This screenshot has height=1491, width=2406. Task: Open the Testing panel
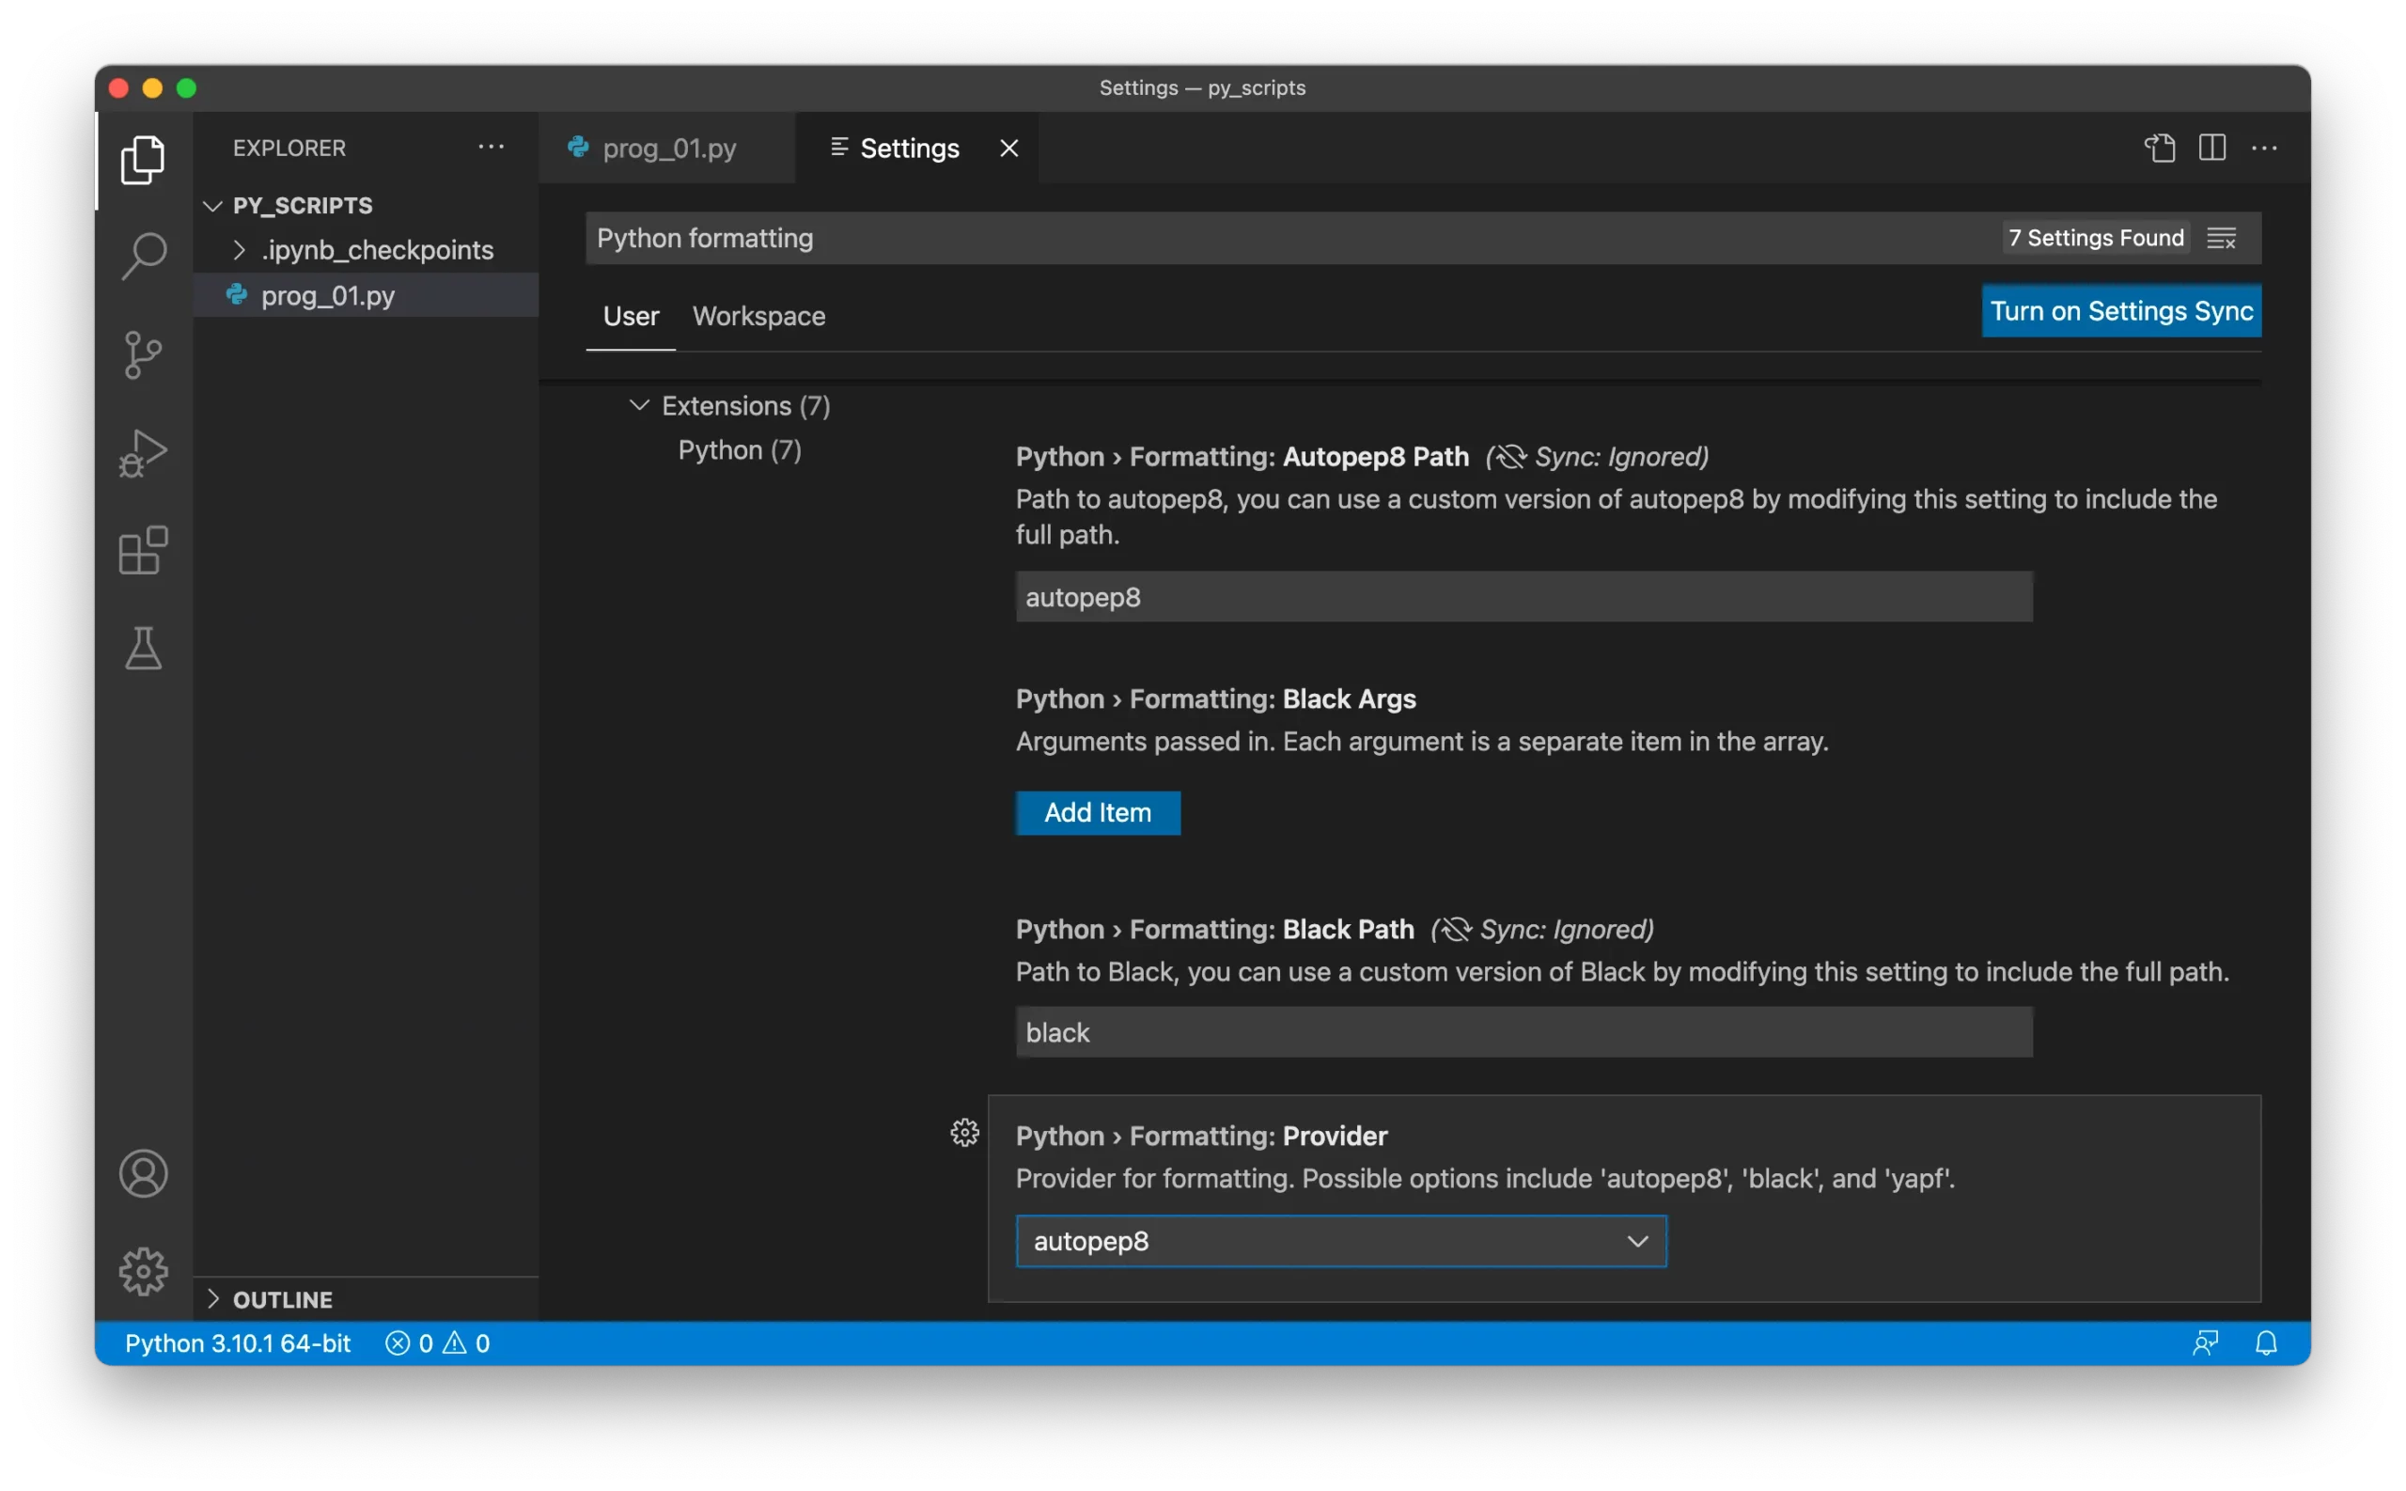click(x=144, y=648)
